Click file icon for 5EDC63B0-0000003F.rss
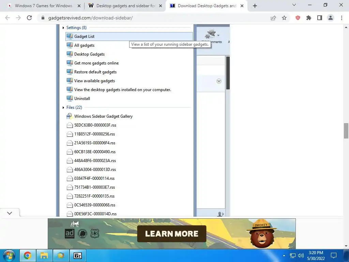This screenshot has height=262, width=349. (x=70, y=125)
